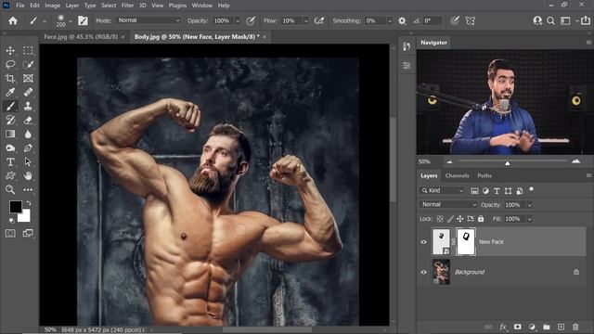Open the Opacity dropdown in options bar
This screenshot has height=334, width=594.
point(238,20)
